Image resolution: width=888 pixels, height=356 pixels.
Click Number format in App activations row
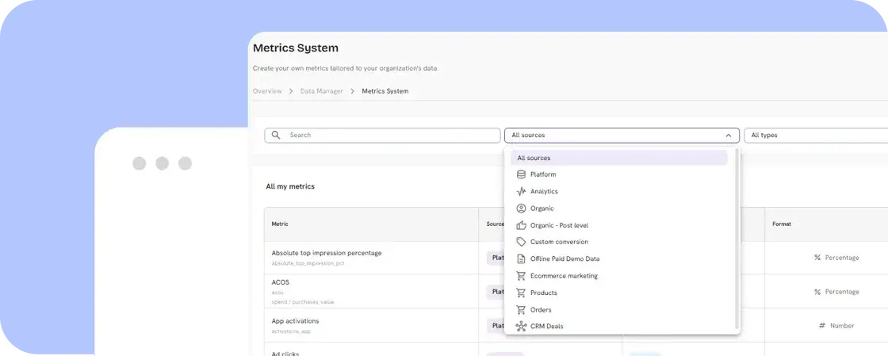(x=842, y=326)
